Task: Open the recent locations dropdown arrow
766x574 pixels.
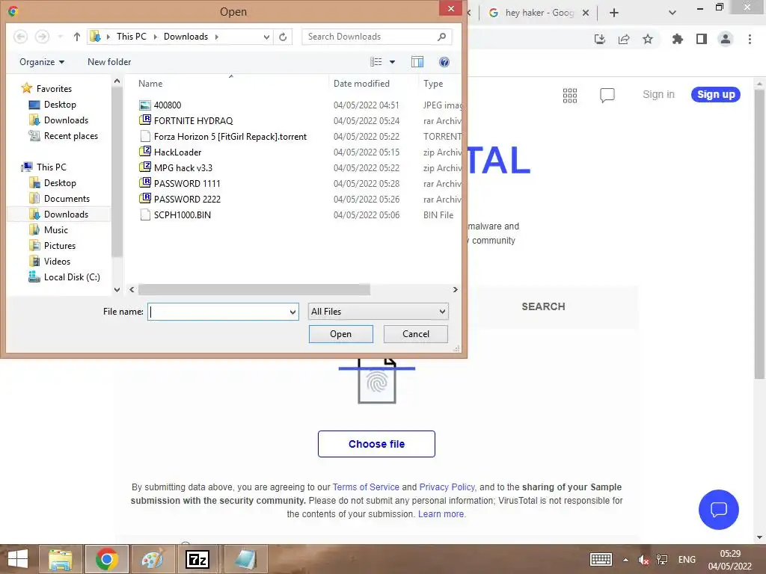Action: [x=60, y=37]
